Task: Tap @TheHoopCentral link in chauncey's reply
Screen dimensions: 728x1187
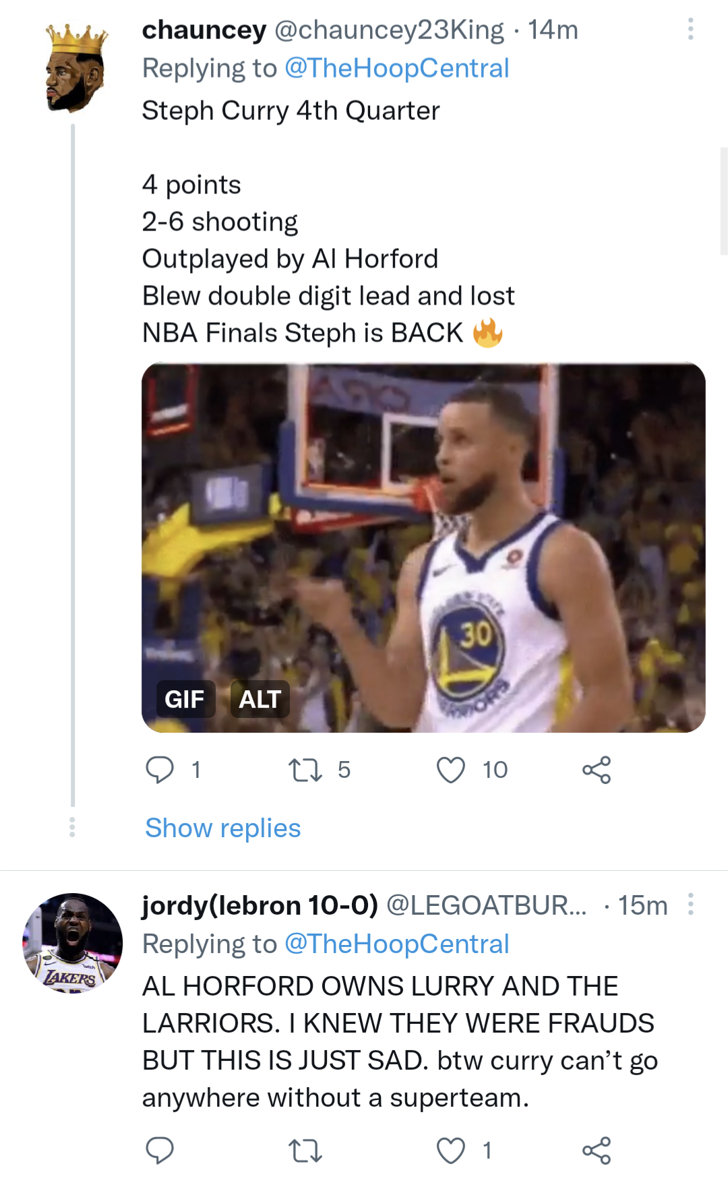Action: pos(396,68)
